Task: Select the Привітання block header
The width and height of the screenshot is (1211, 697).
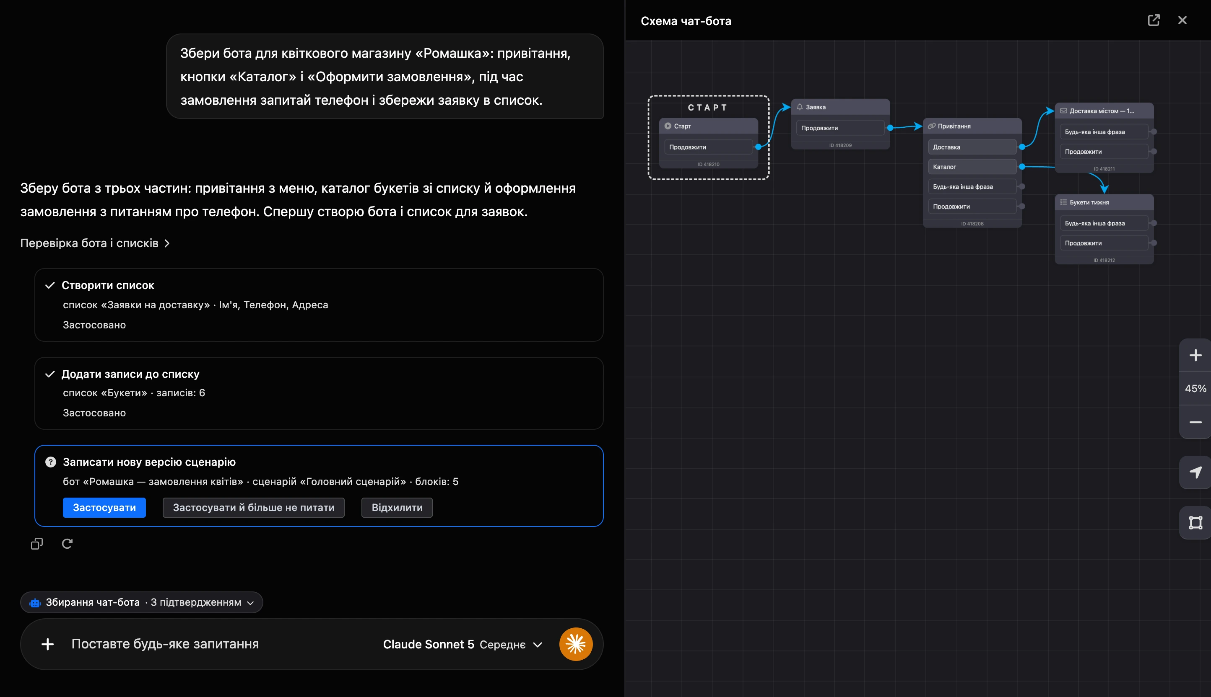Action: 972,126
